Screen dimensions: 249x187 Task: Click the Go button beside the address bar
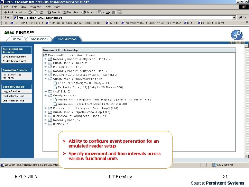(x=242, y=18)
